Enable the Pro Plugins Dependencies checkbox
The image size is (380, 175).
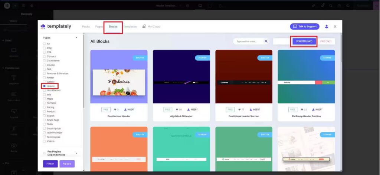point(44,153)
